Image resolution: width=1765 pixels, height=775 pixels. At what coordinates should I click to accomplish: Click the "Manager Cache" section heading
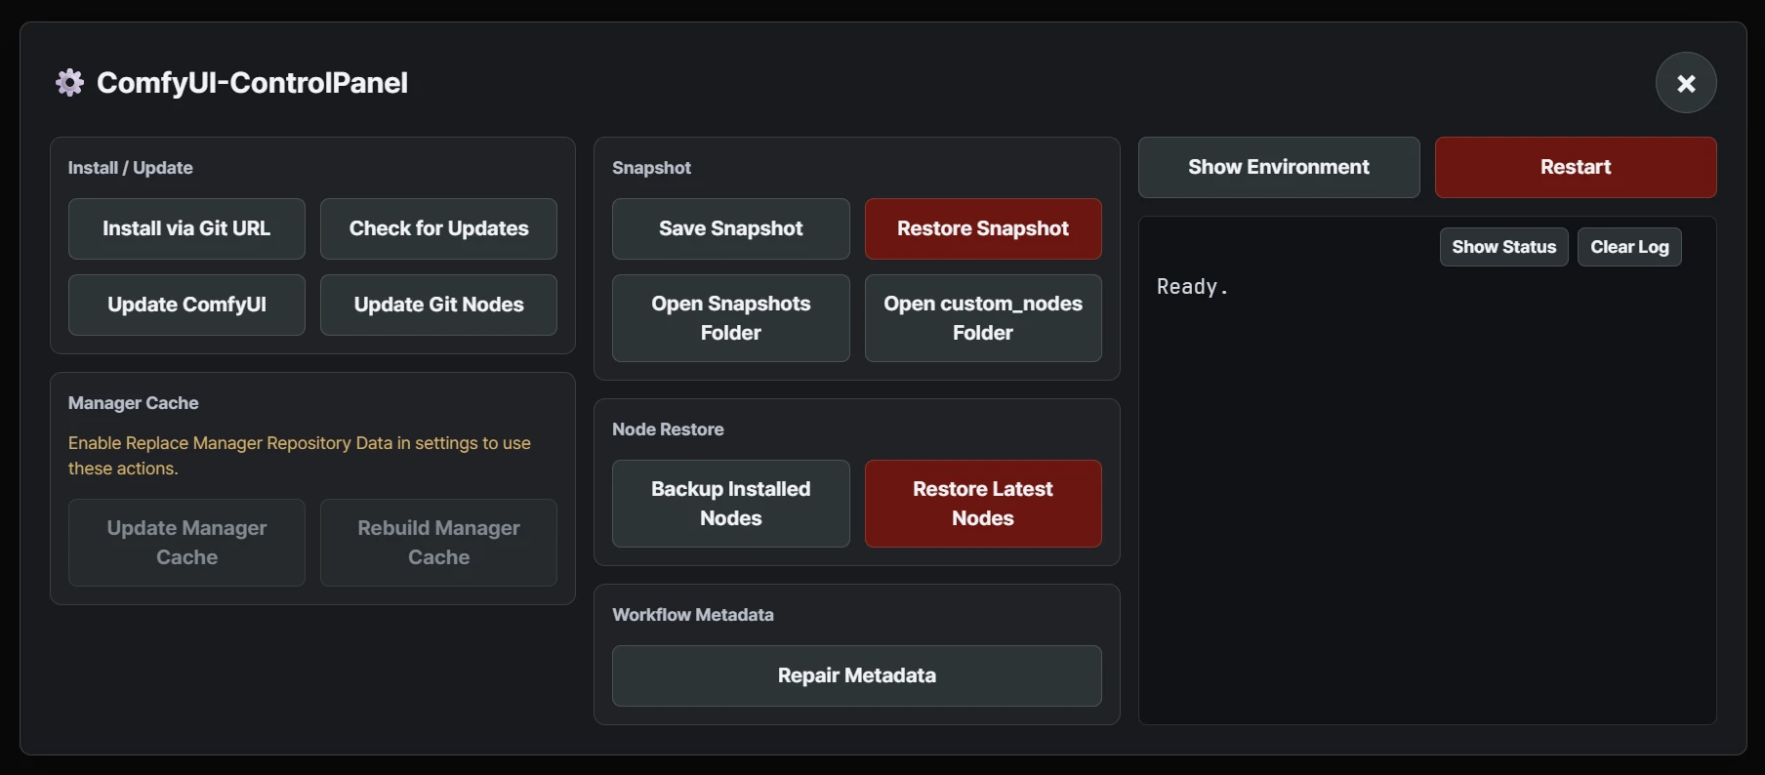click(x=134, y=403)
